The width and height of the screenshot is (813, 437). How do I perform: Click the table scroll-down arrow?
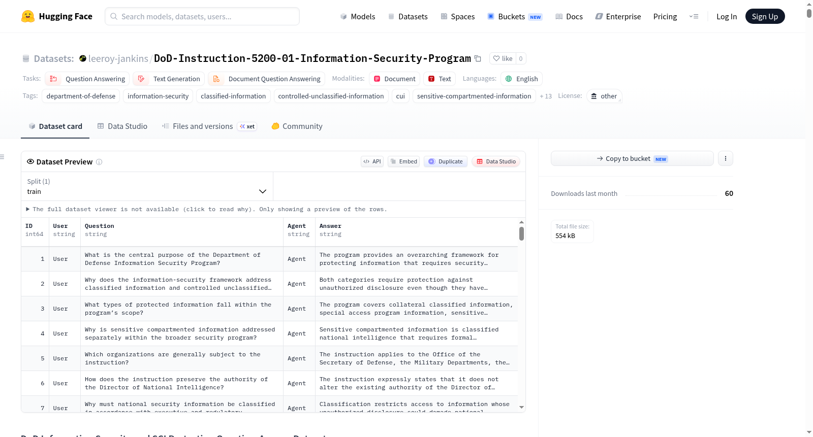click(x=521, y=407)
